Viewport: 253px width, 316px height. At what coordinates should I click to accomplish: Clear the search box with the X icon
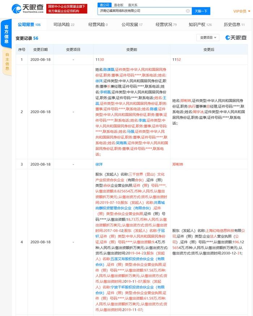pyautogui.click(x=188, y=11)
